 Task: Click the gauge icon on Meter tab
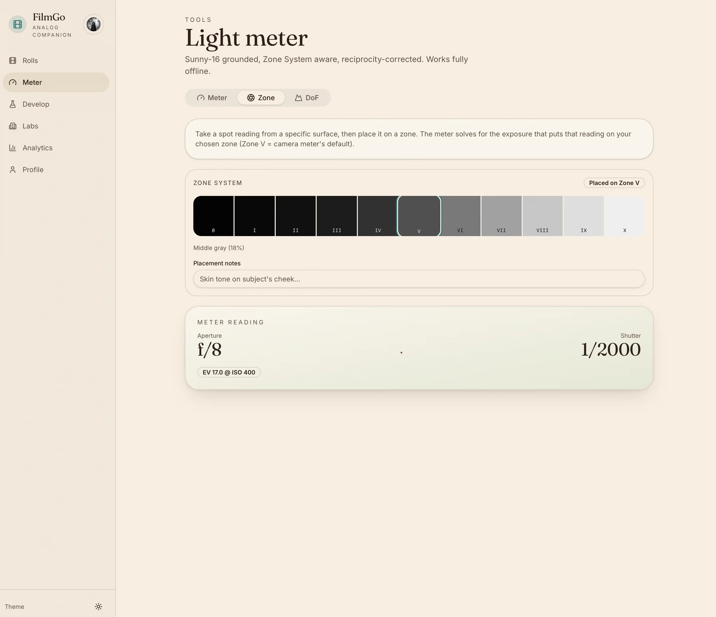pyautogui.click(x=201, y=98)
